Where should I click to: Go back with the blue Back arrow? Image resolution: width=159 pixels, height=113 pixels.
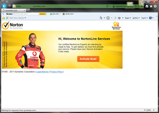point(4,6)
